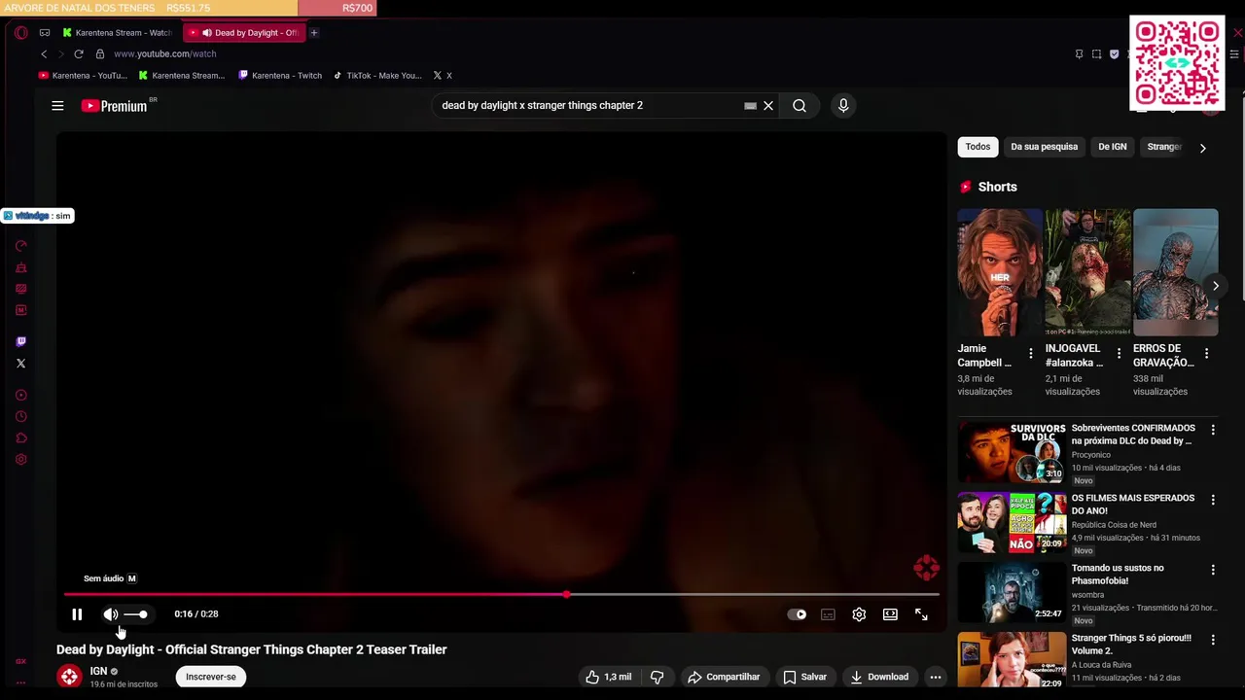Open the GX Corner icon in the sidebar

tap(21, 662)
